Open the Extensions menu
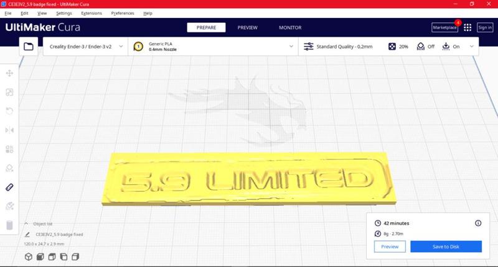 [x=92, y=13]
